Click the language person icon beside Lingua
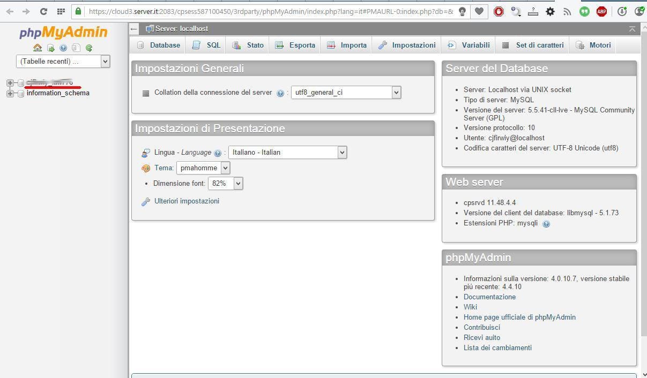 (146, 153)
